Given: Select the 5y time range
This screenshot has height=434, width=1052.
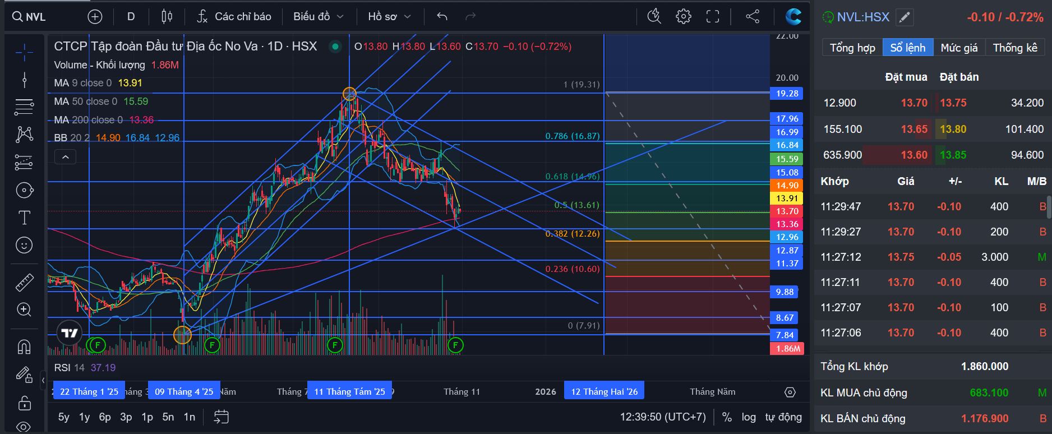Looking at the screenshot, I should point(64,417).
